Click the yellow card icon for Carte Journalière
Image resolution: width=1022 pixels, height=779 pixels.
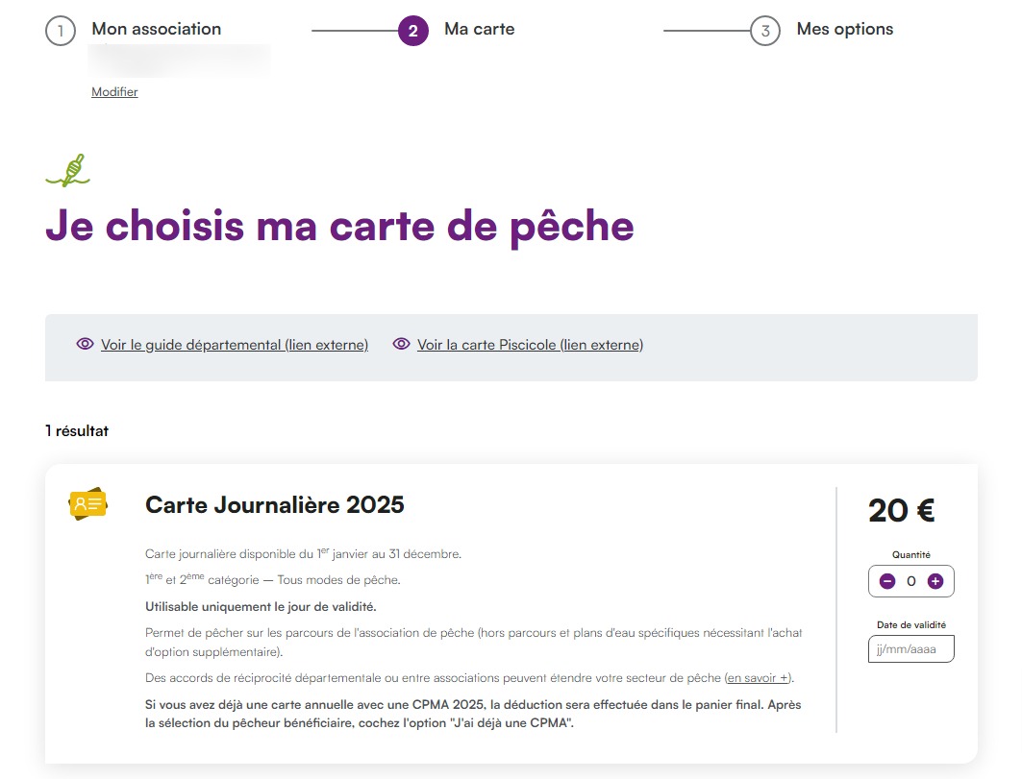click(87, 504)
